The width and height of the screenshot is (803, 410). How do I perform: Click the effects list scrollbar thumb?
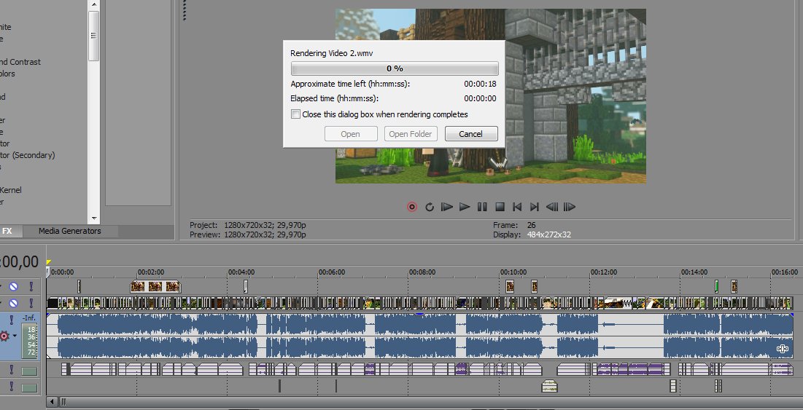(93, 36)
